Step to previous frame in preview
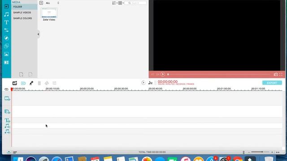The image size is (287, 161). pos(152,75)
